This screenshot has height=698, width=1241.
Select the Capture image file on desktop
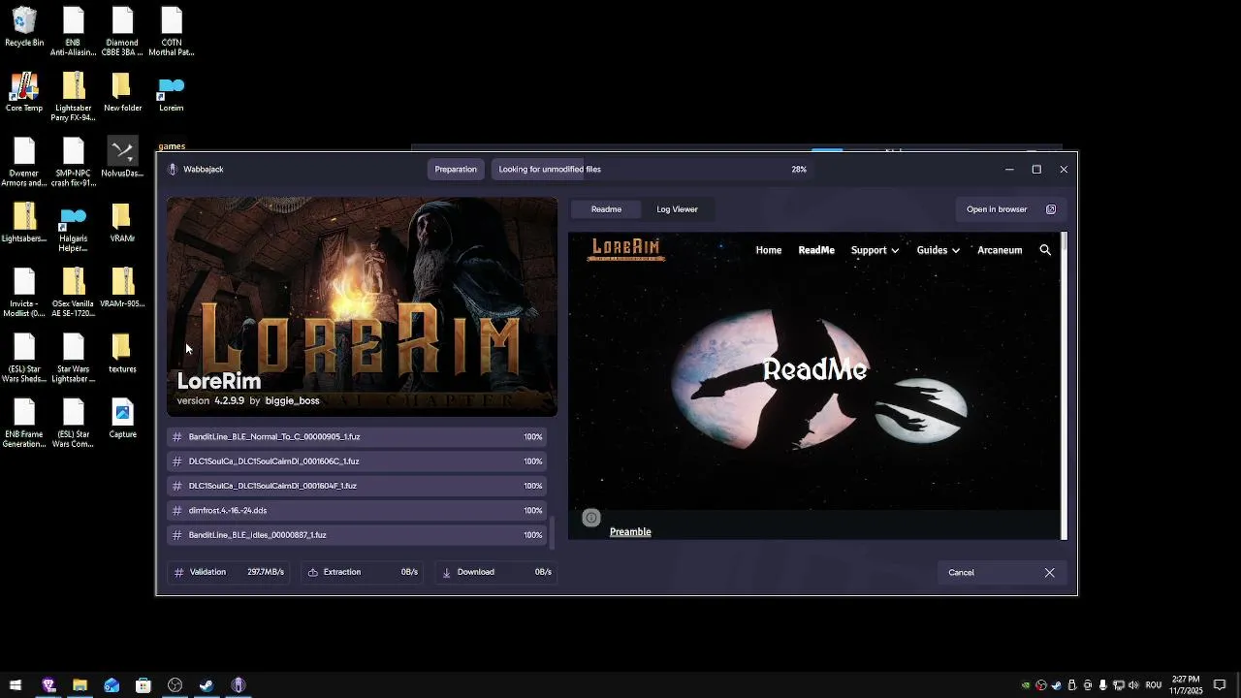pyautogui.click(x=122, y=418)
